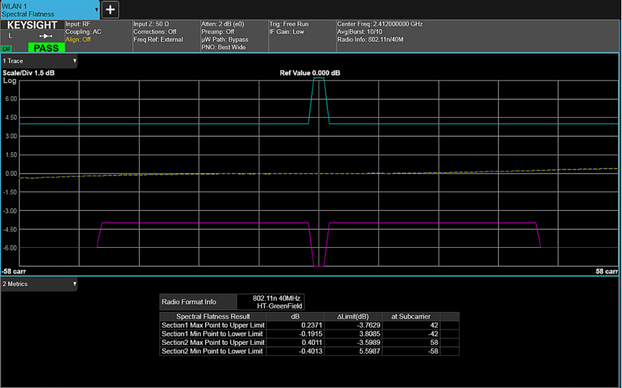Open the Input Z and Corrections panel
Viewport: 622px width, 388px height.
click(165, 32)
